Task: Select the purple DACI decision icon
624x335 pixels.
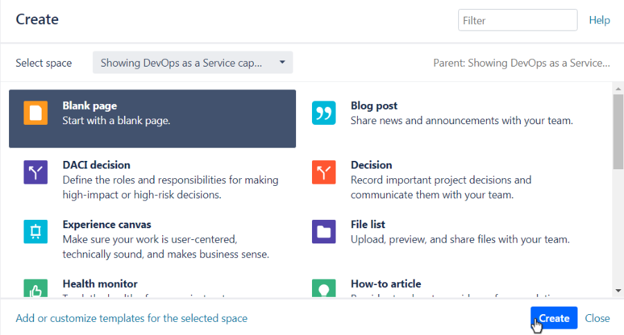Action: [x=35, y=172]
